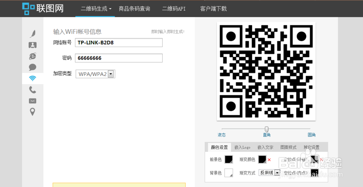Select the SMS chat bubble icon in sidebar
The width and height of the screenshot is (363, 187).
point(33,67)
